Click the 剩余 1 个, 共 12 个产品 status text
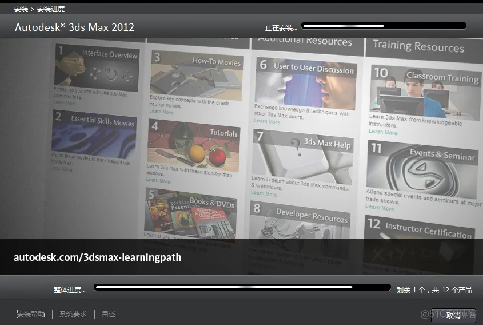483x325 pixels. (434, 290)
